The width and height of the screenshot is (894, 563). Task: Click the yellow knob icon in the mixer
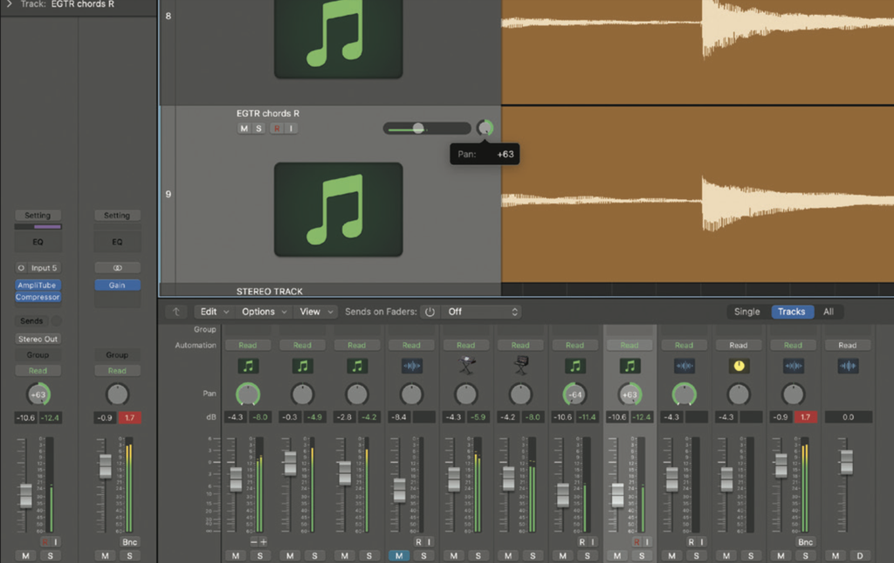pyautogui.click(x=739, y=366)
